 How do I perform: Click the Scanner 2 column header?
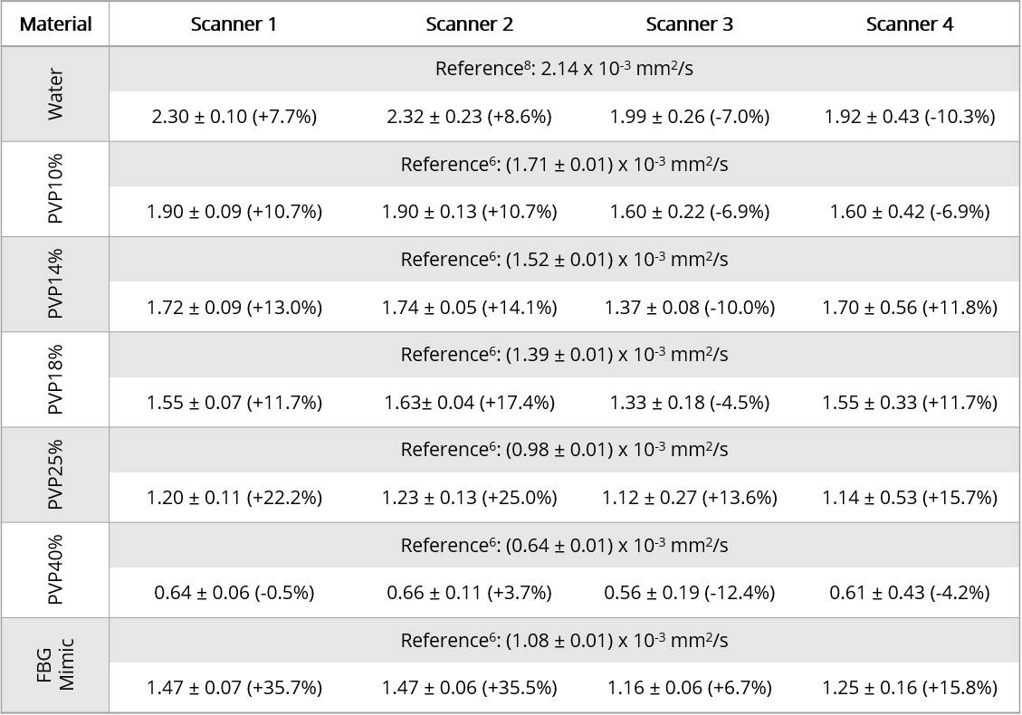[469, 24]
